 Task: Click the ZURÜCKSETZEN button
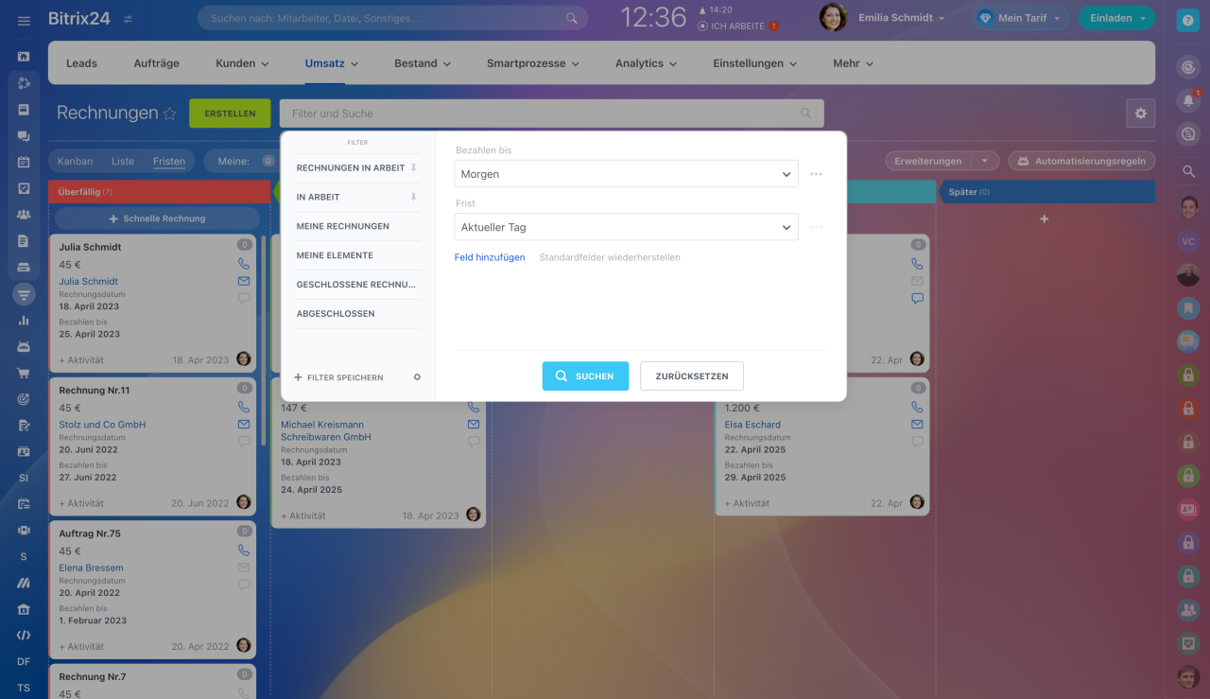point(692,376)
